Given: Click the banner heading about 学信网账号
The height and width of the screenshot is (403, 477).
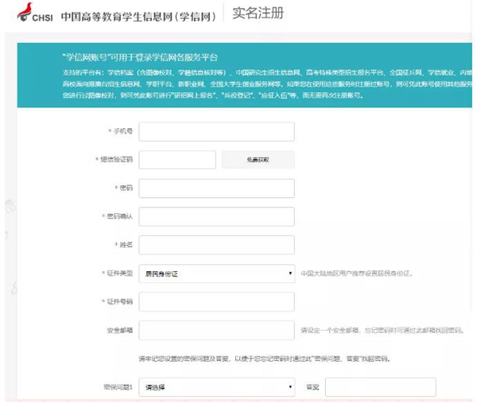Looking at the screenshot, I should click(x=140, y=57).
